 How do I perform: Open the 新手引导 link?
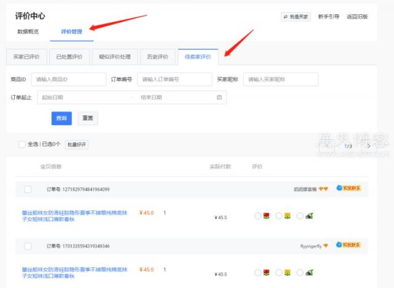[329, 17]
